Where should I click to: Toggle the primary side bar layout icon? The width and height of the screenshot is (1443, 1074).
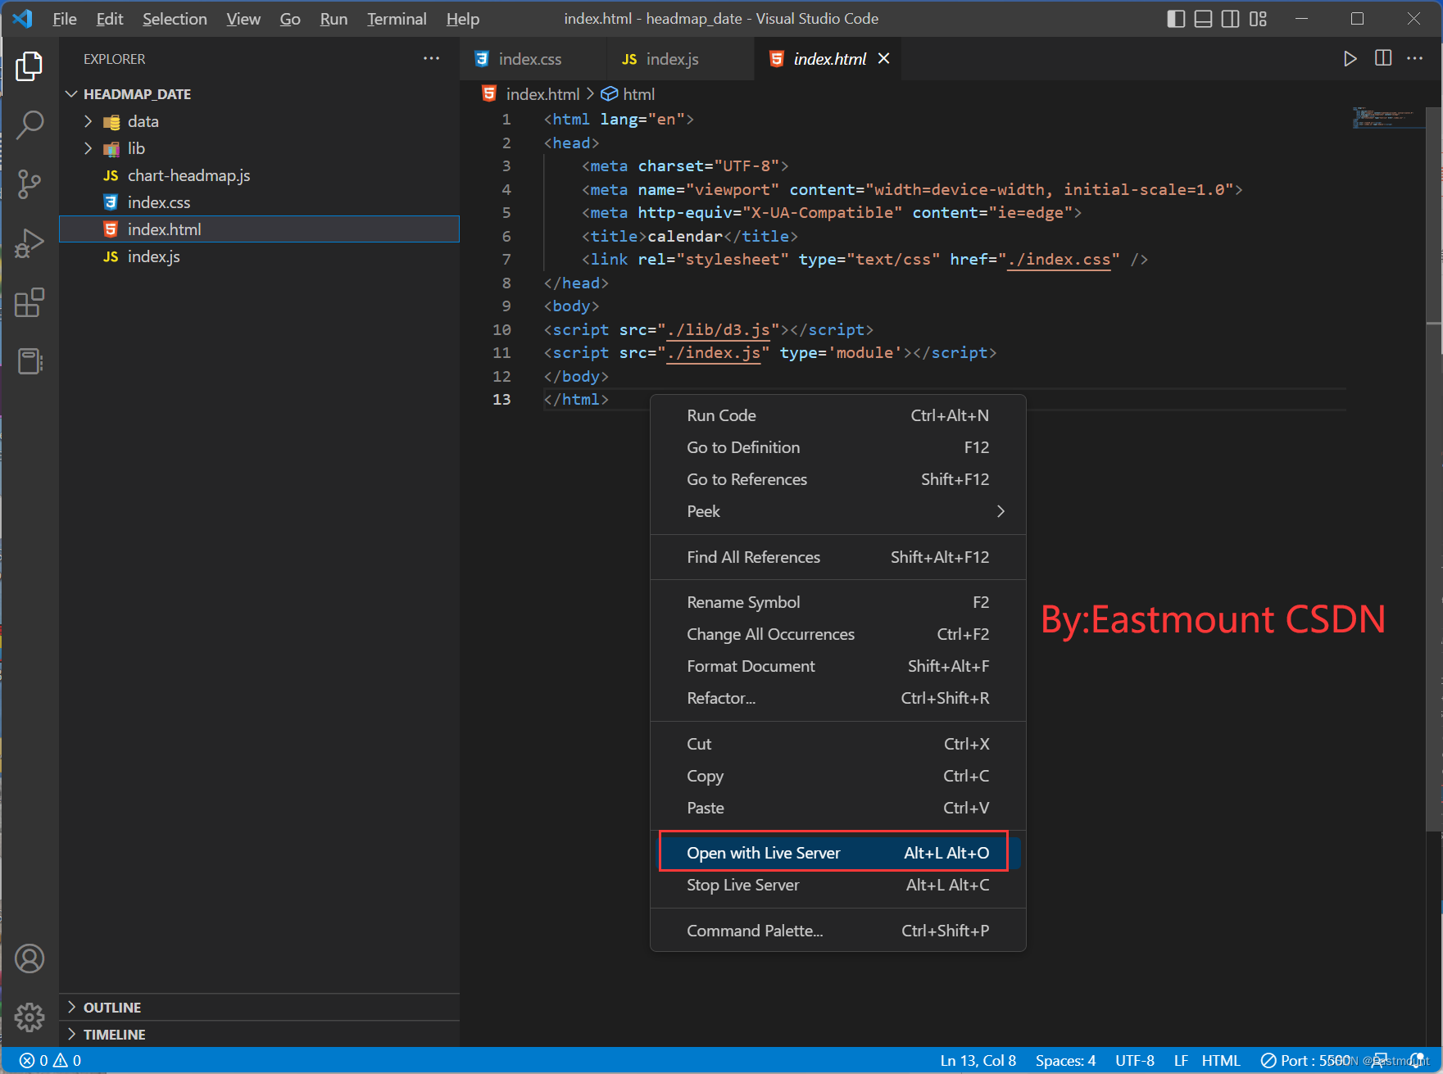click(x=1176, y=19)
